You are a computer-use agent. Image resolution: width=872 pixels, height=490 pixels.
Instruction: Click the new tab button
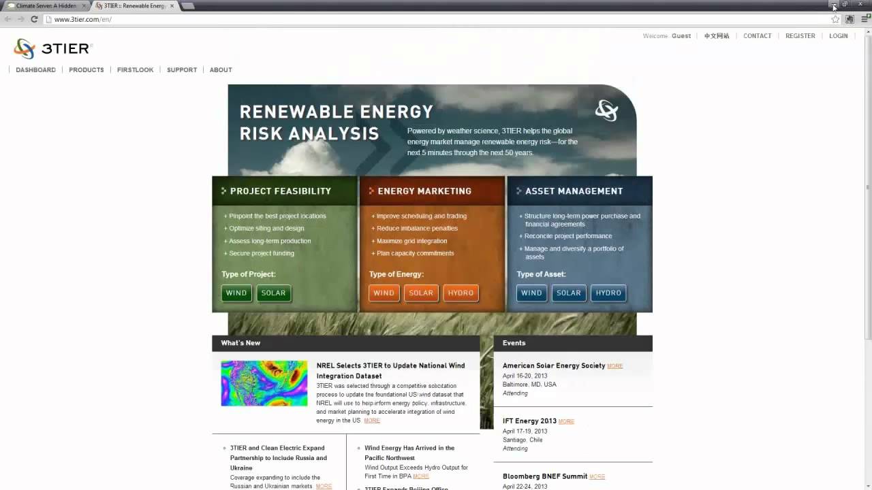point(188,6)
